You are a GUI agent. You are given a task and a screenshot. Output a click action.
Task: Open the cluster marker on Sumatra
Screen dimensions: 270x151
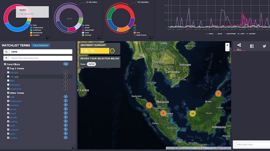tap(149, 105)
